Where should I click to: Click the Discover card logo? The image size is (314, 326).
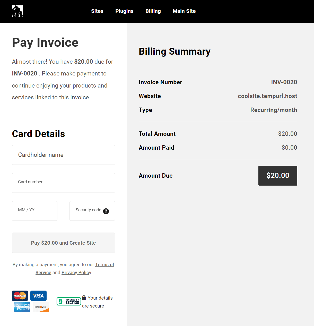pyautogui.click(x=41, y=307)
